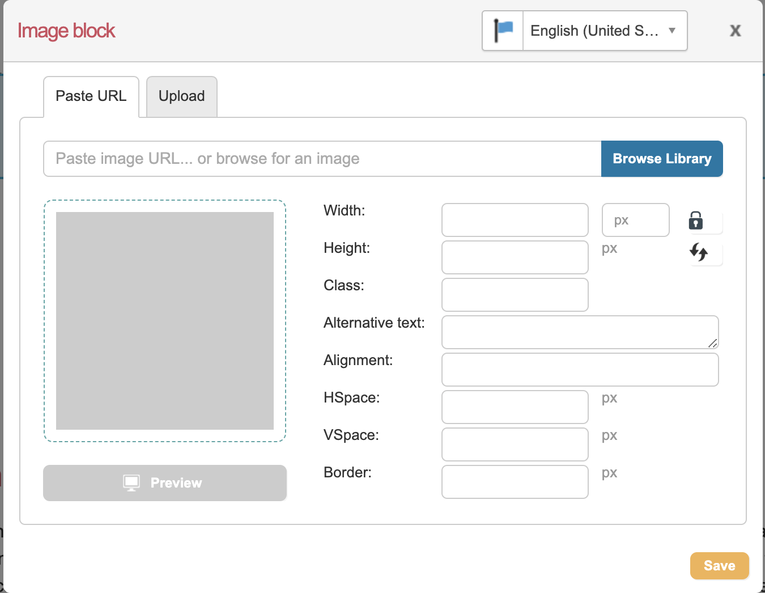Focus the Height input field
Viewport: 765px width, 593px height.
click(515, 257)
